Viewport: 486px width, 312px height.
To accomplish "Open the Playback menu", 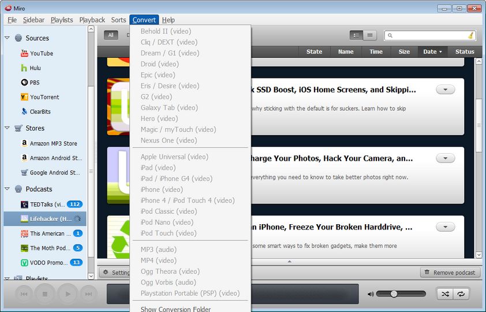I will 92,20.
